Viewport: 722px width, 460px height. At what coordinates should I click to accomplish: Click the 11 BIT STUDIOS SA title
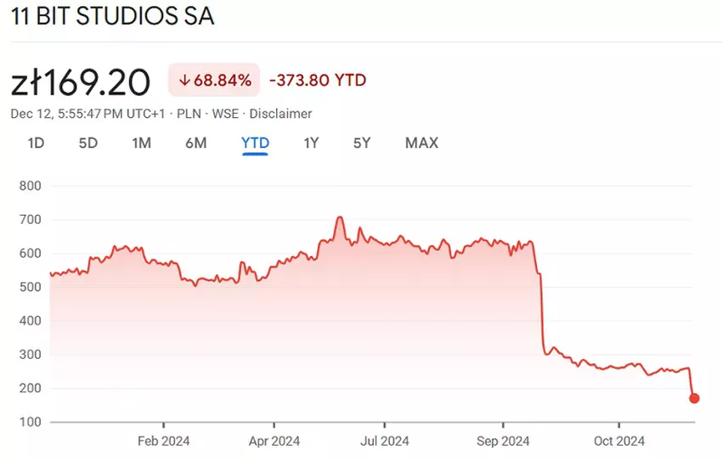(112, 17)
